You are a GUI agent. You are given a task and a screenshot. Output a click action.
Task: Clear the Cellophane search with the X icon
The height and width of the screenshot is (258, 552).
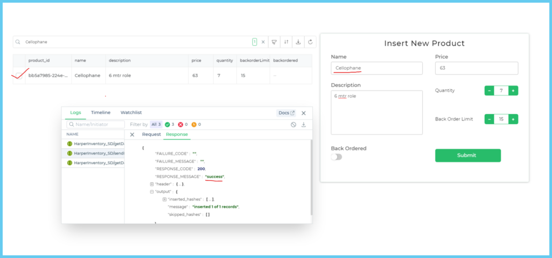tap(263, 42)
